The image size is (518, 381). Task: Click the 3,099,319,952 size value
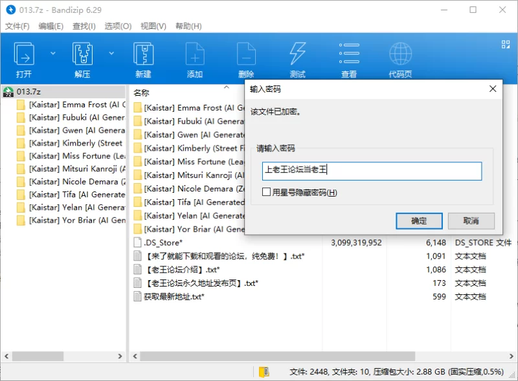click(356, 243)
